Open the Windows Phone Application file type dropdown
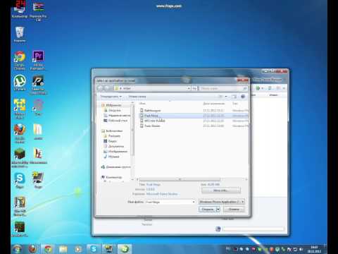338x254 pixels. point(222,202)
